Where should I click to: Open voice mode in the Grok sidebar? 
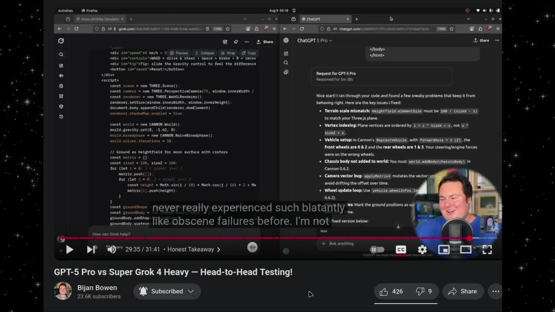coord(61,76)
